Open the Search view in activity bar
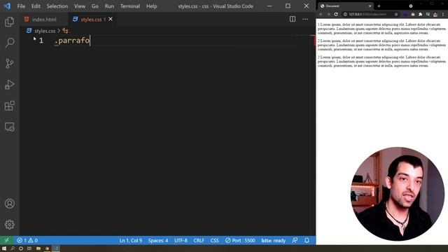Screen dimensions: 448x252 coord(9,43)
